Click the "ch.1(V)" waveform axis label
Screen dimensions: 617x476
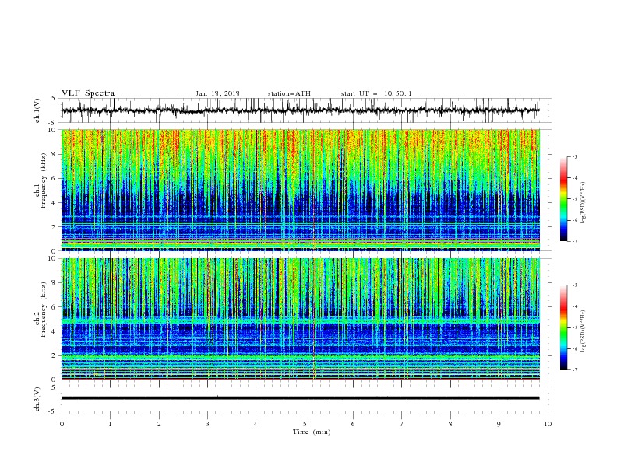point(37,110)
